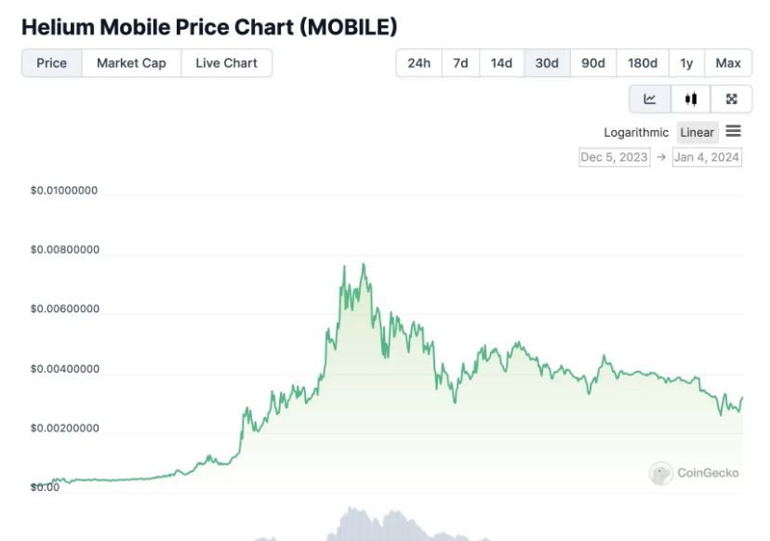Click the CoinGecko logo watermark
Viewport: 770px width, 541px height.
695,473
